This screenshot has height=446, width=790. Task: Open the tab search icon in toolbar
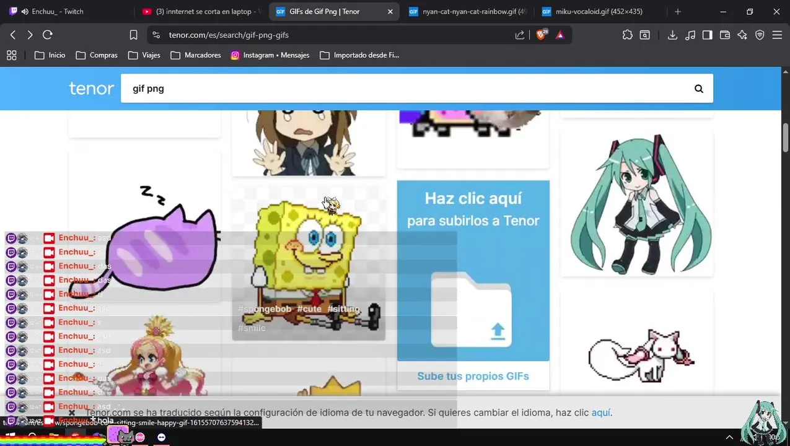pos(645,35)
